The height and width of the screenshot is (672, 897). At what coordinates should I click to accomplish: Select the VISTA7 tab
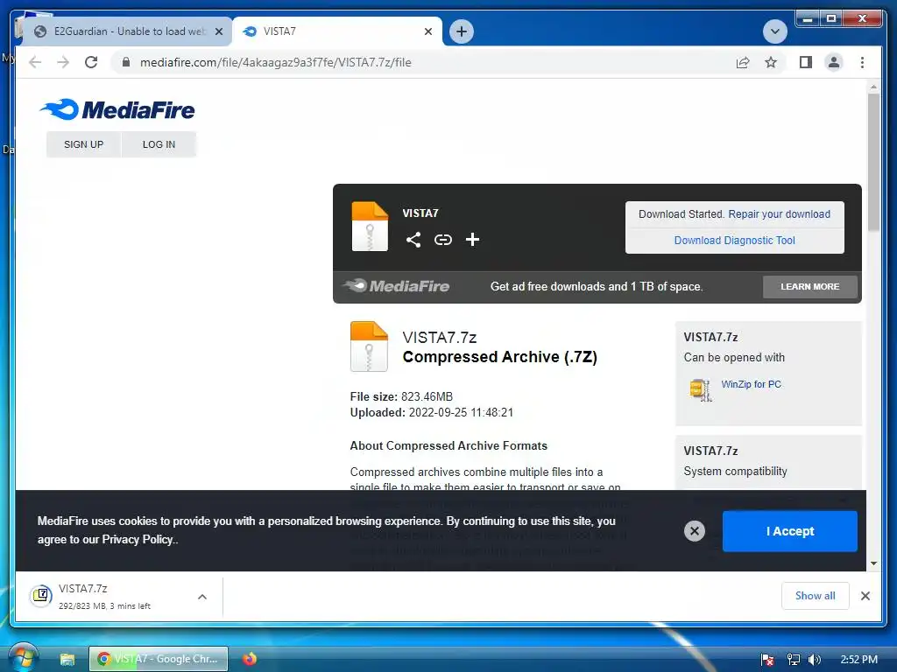[337, 31]
